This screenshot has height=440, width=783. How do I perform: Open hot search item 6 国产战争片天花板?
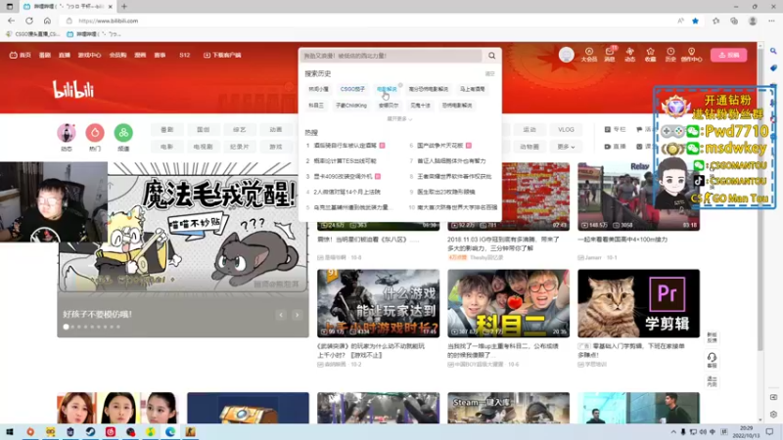tap(440, 146)
